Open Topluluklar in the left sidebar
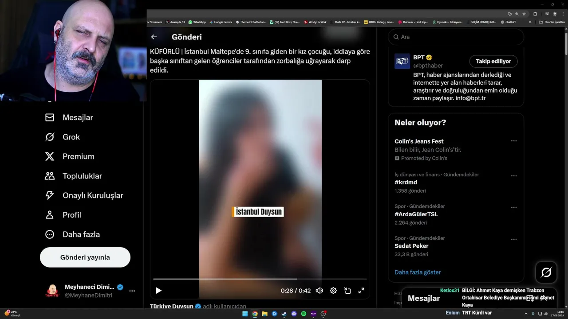 pos(74,176)
